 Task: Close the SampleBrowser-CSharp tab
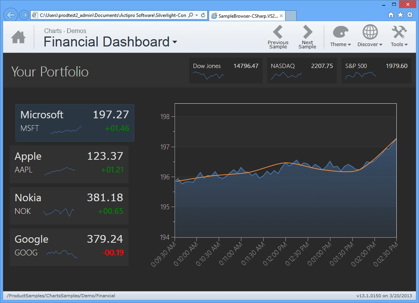[x=281, y=16]
